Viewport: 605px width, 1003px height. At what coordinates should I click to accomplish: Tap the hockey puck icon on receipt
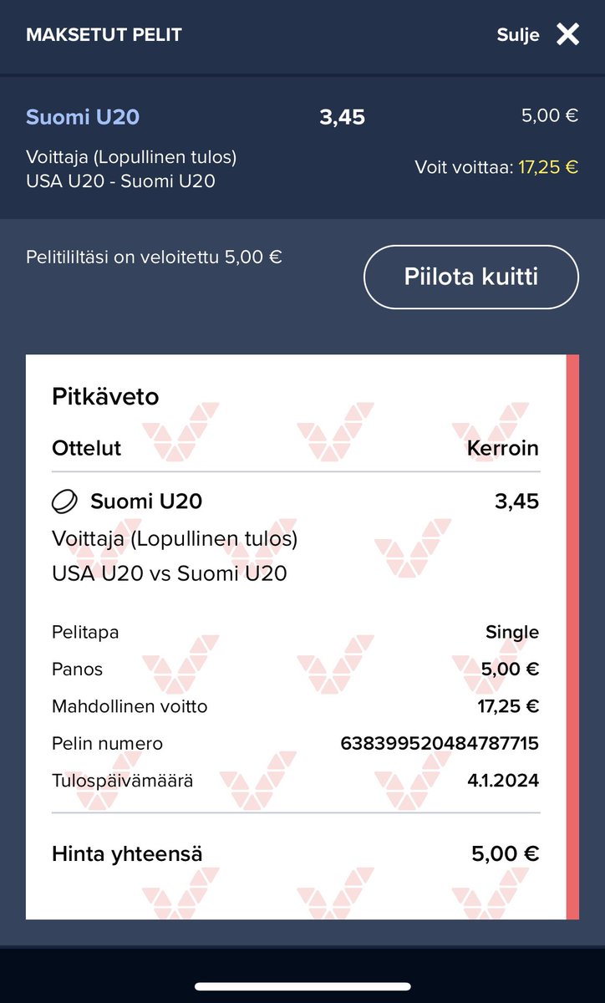pos(64,501)
